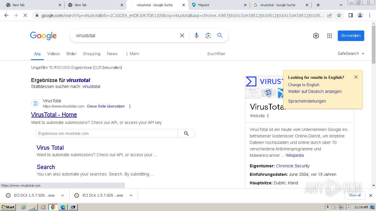
Task: Open File Explorer from the taskbar
Action: [x=33, y=207]
